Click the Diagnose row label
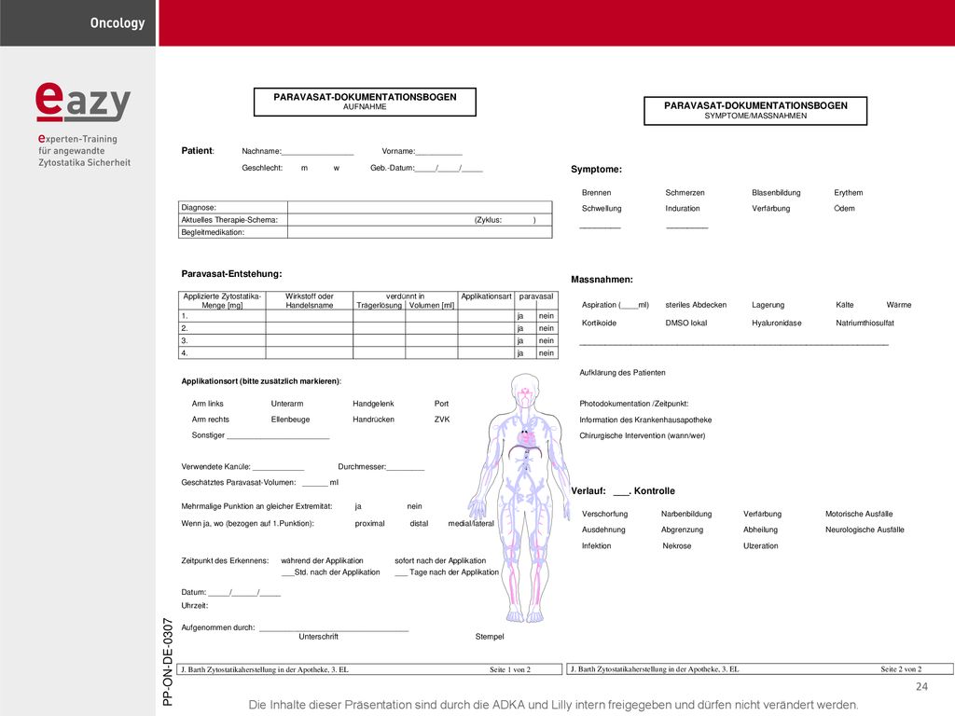This screenshot has height=716, width=955. (199, 208)
